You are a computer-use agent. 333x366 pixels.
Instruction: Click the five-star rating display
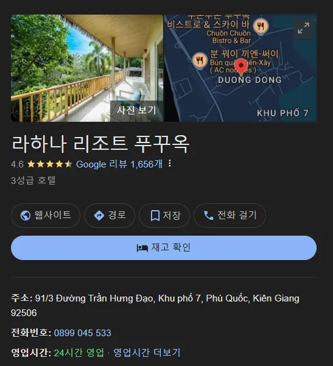(50, 164)
